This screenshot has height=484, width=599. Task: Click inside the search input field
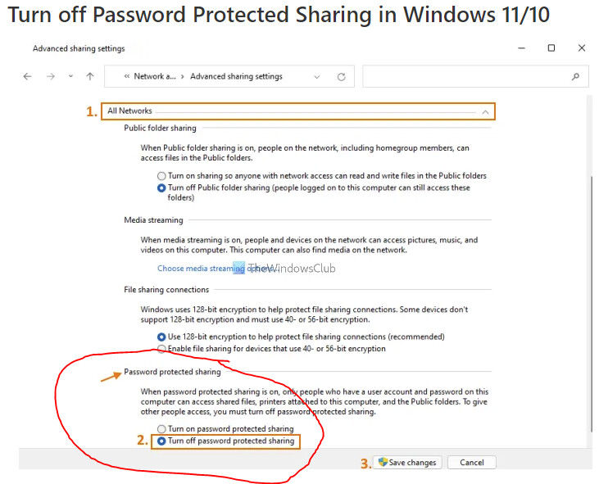pyautogui.click(x=467, y=76)
